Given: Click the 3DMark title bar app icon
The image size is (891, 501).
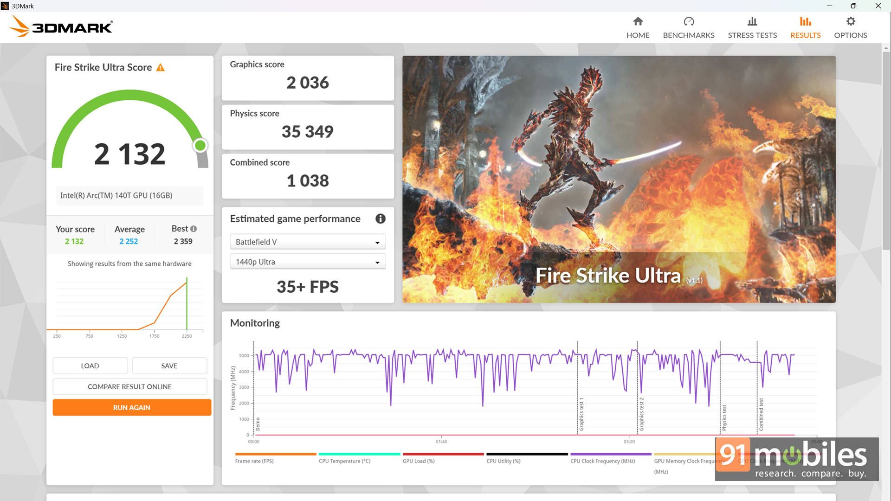Looking at the screenshot, I should point(5,6).
